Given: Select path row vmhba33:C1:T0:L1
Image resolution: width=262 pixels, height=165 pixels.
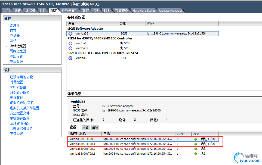Looking at the screenshot, I should (143, 144).
